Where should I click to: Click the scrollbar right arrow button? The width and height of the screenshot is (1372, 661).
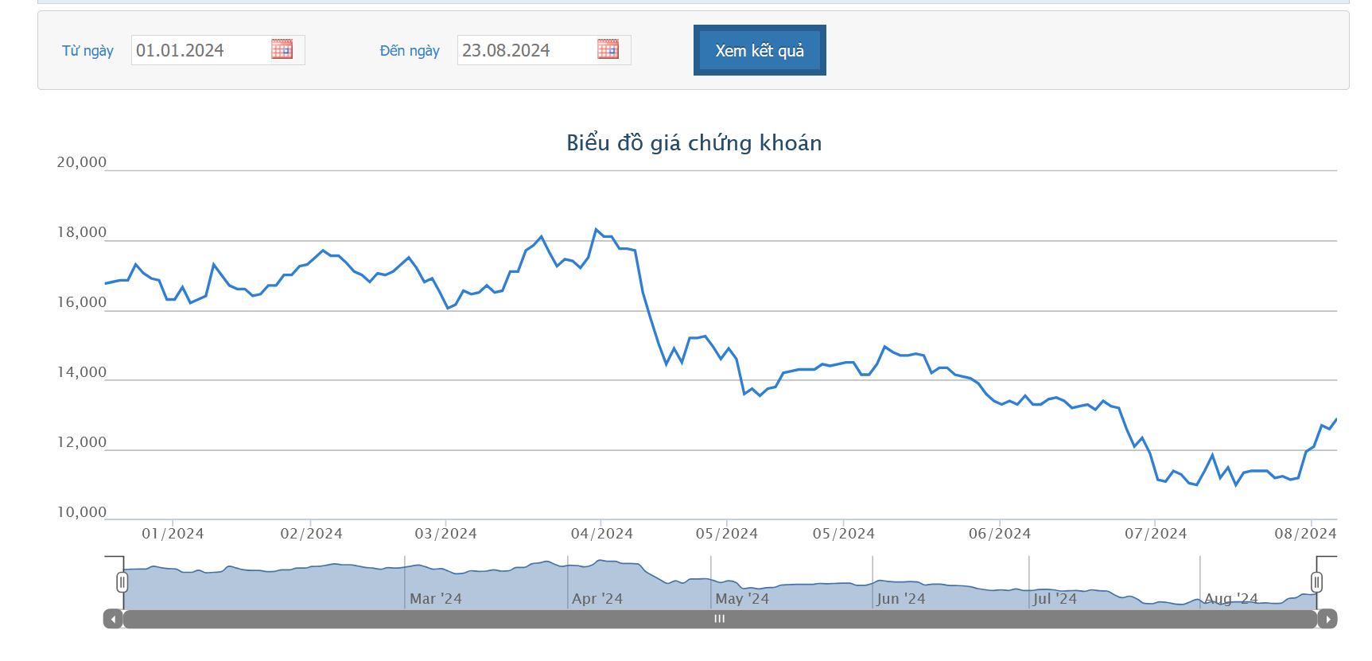(x=1327, y=619)
